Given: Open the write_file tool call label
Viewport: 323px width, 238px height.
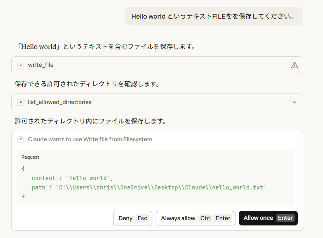Looking at the screenshot, I should (41, 65).
